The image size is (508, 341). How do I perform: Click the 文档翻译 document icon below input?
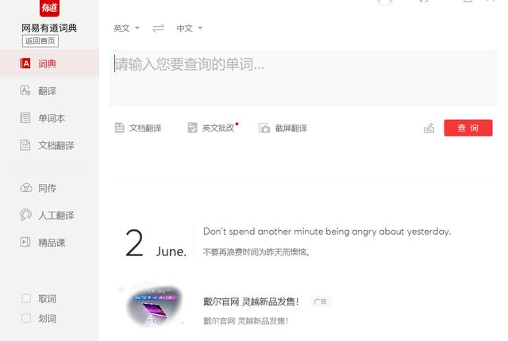120,128
